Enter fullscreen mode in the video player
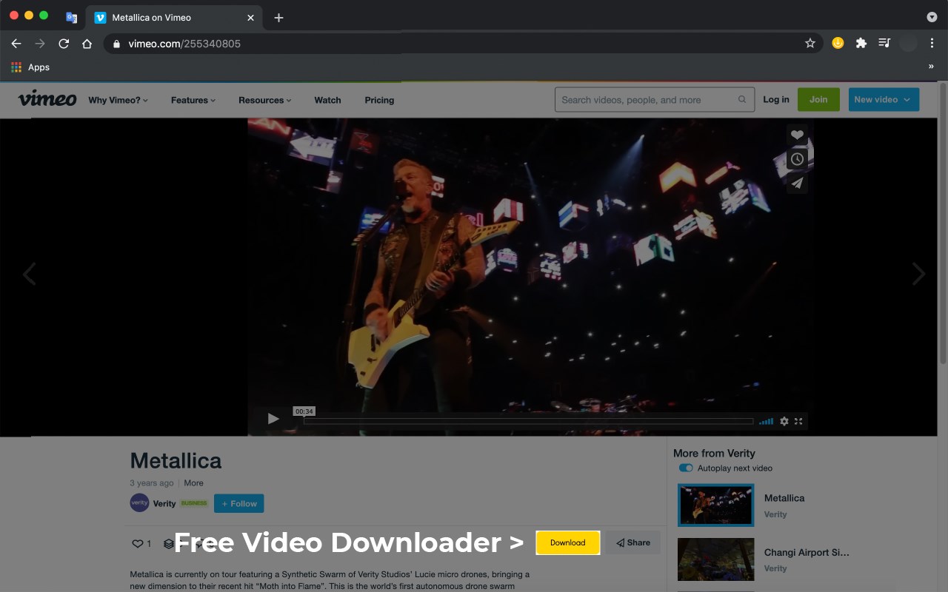This screenshot has width=948, height=592. pos(798,421)
